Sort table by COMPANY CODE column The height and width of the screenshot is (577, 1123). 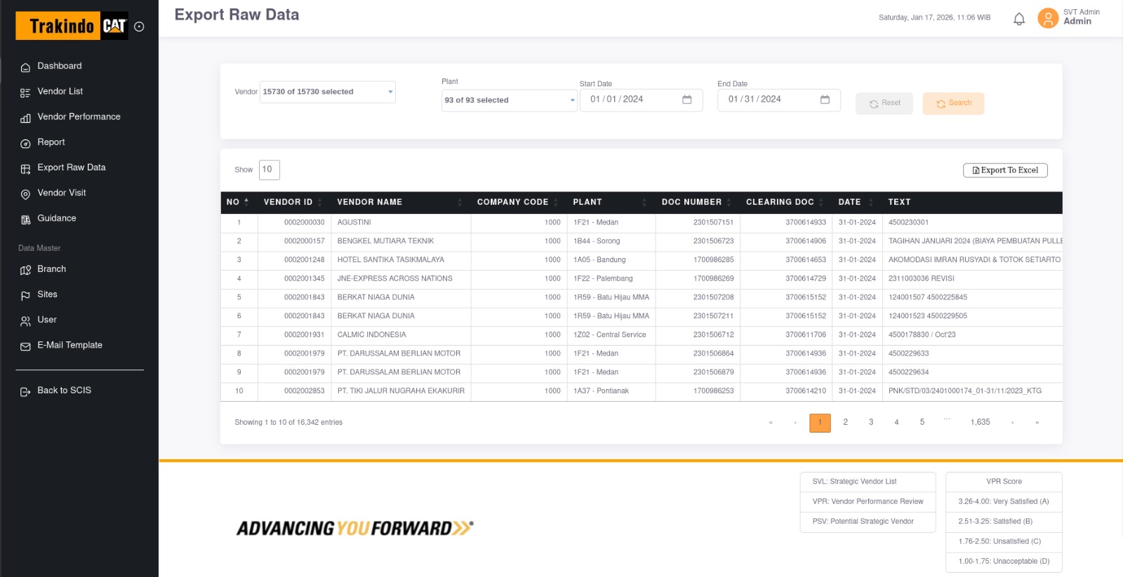coord(519,202)
